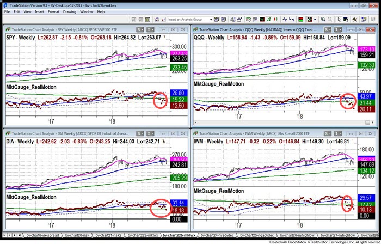381x244 pixels.
Task: Open the S dropdown in DIA chart window
Action: [x=140, y=133]
